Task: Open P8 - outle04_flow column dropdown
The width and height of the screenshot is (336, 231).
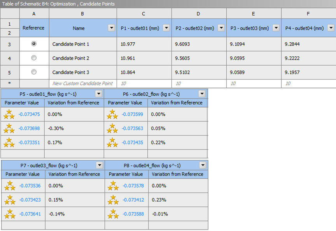Action: pos(203,165)
